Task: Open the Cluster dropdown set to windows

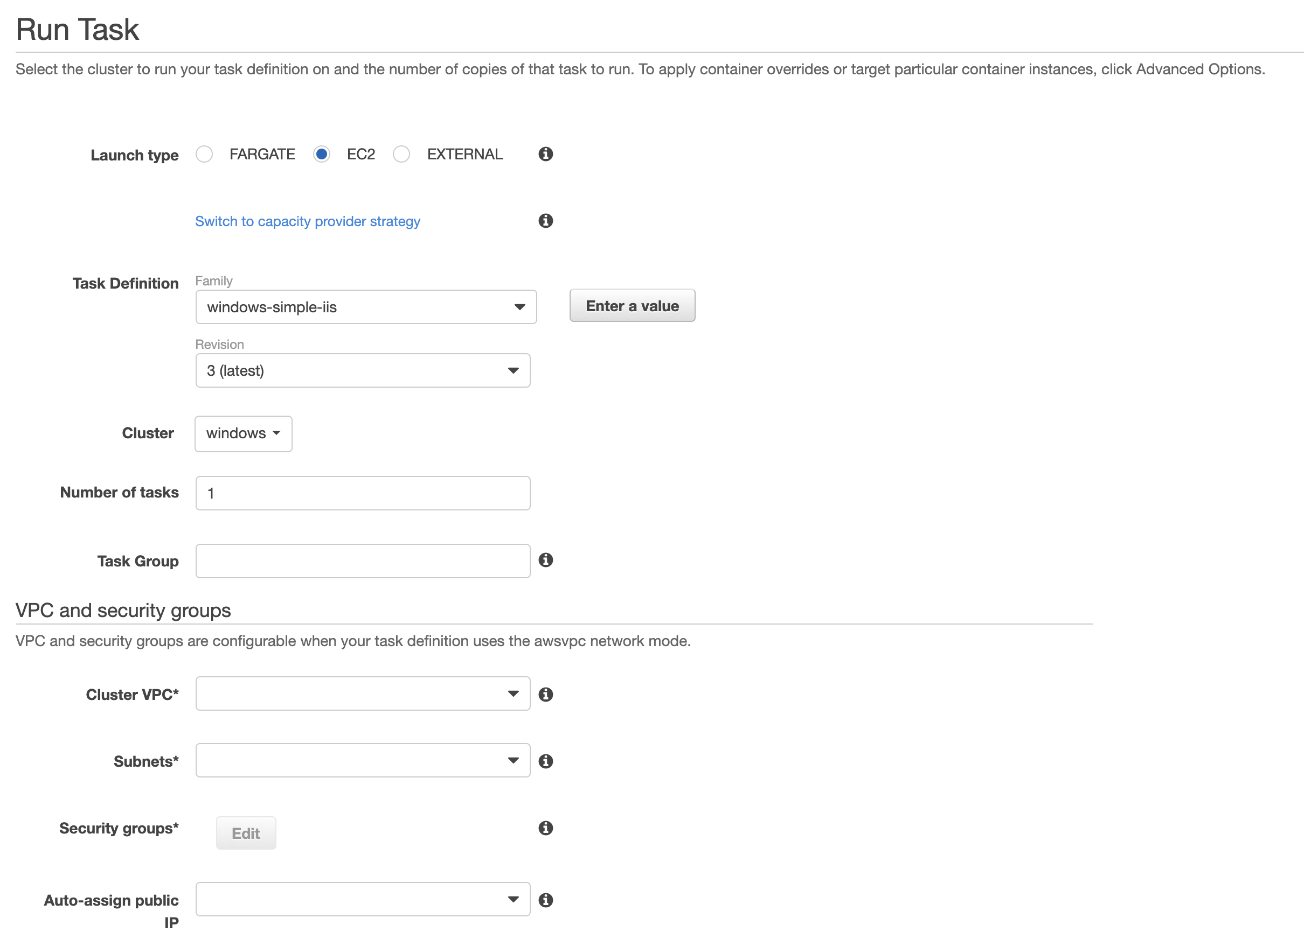Action: pos(243,433)
